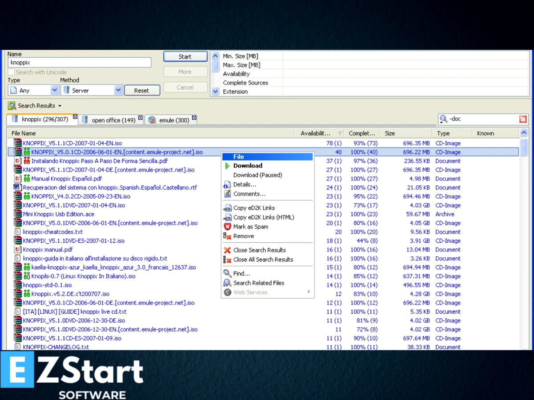Click the archive icon of Mini Knoppix Usb Edition.ace
Image resolution: width=534 pixels, height=400 pixels.
18,214
